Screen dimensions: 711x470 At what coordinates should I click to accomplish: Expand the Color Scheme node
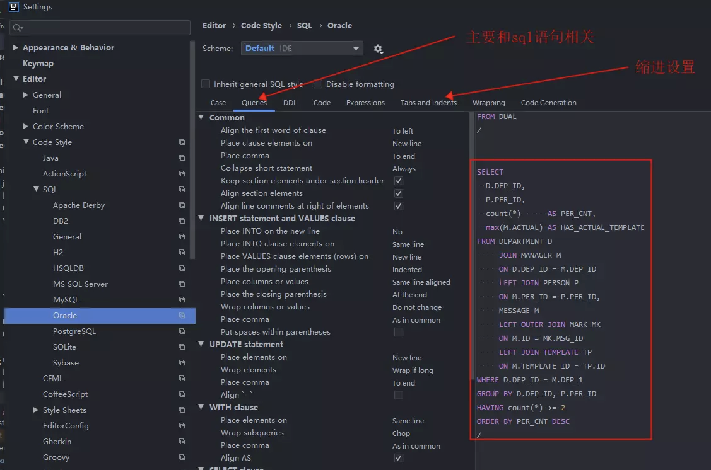point(25,127)
